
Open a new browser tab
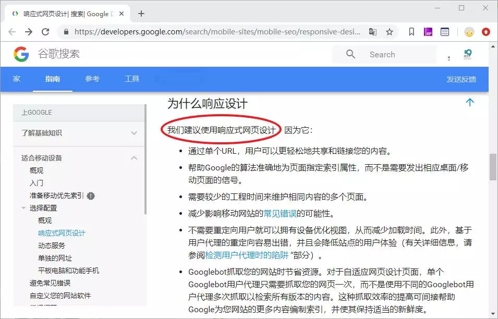[141, 14]
